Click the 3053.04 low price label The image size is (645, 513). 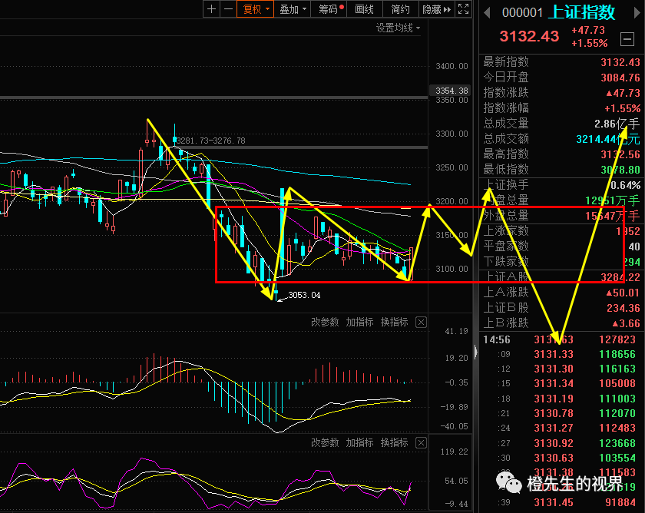(x=304, y=295)
